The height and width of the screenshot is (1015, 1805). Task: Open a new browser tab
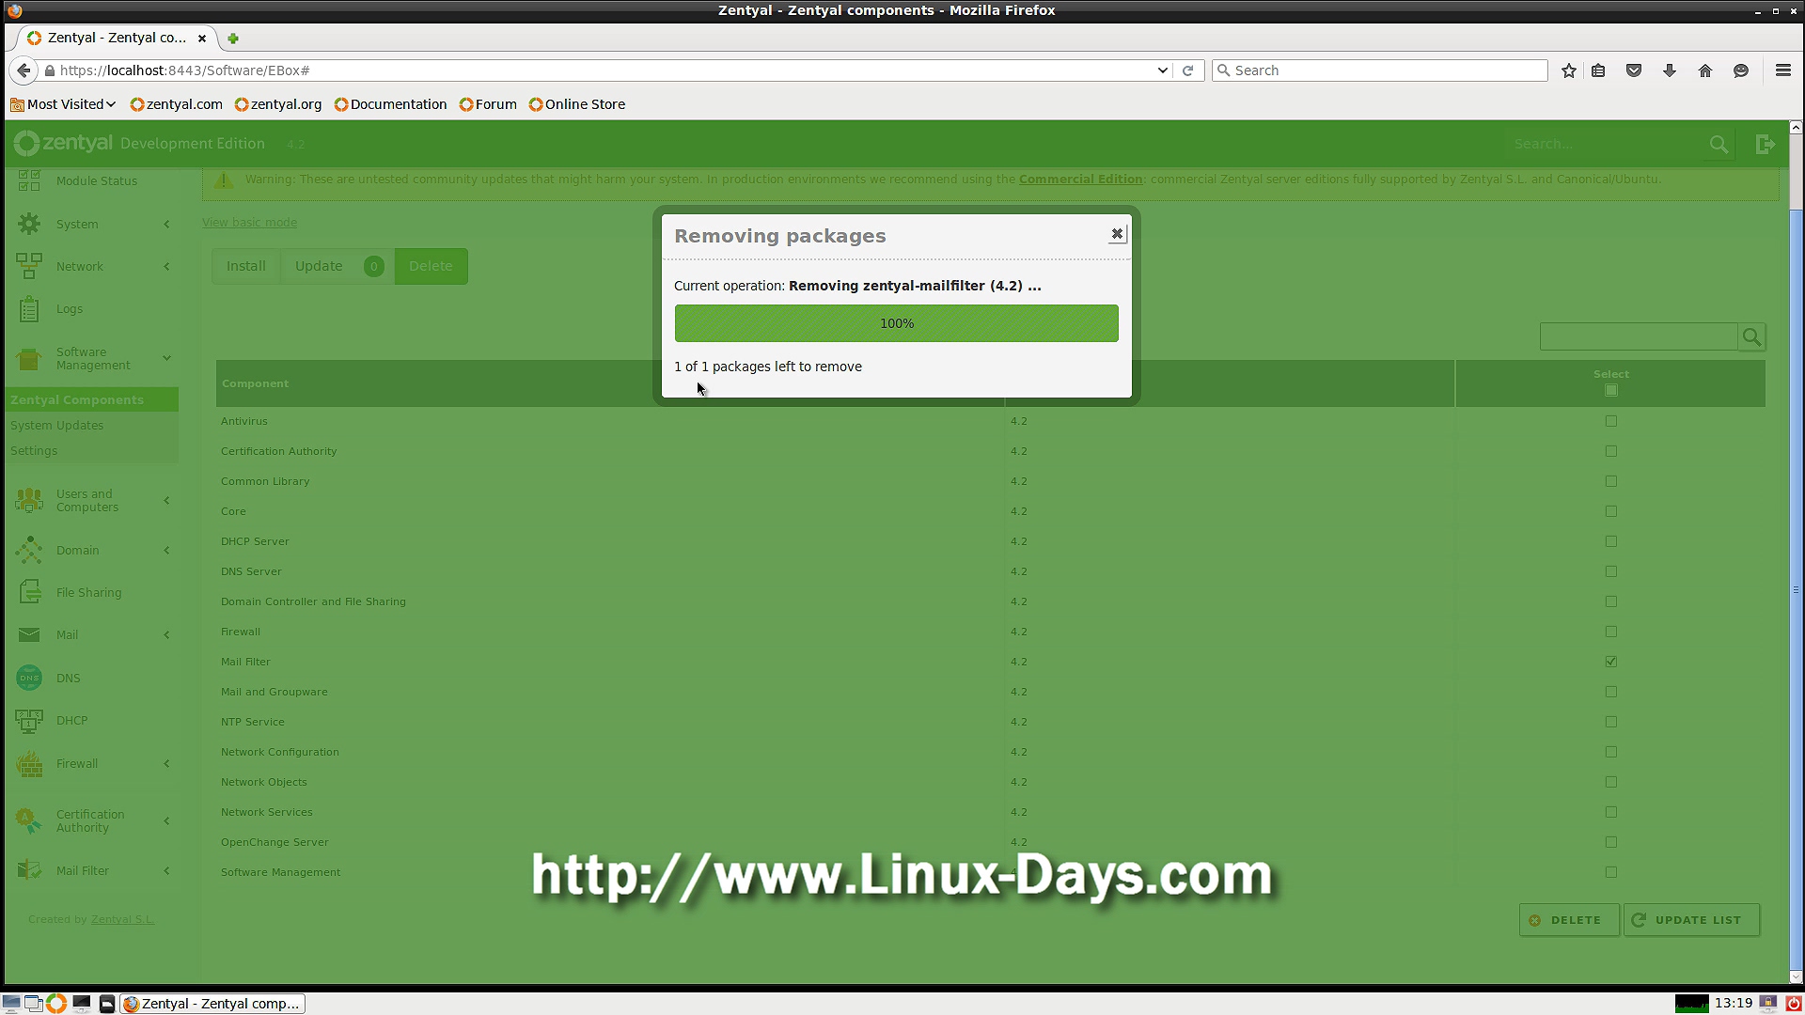tap(233, 39)
